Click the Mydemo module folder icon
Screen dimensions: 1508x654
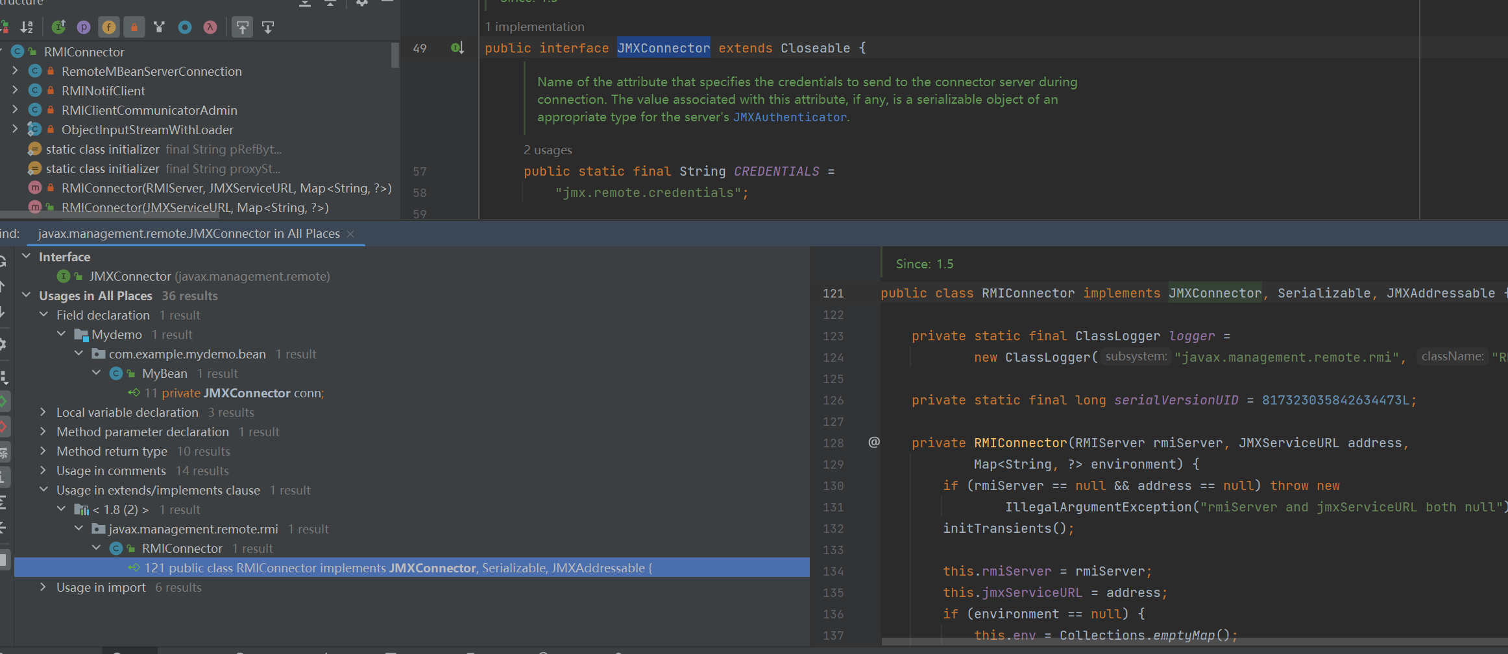(x=81, y=334)
